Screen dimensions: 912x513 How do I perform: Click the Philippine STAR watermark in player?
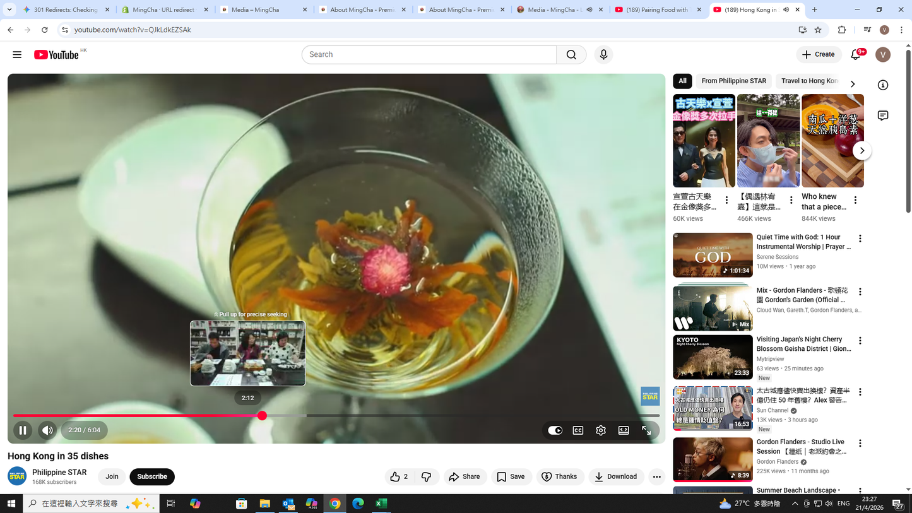pos(650,396)
